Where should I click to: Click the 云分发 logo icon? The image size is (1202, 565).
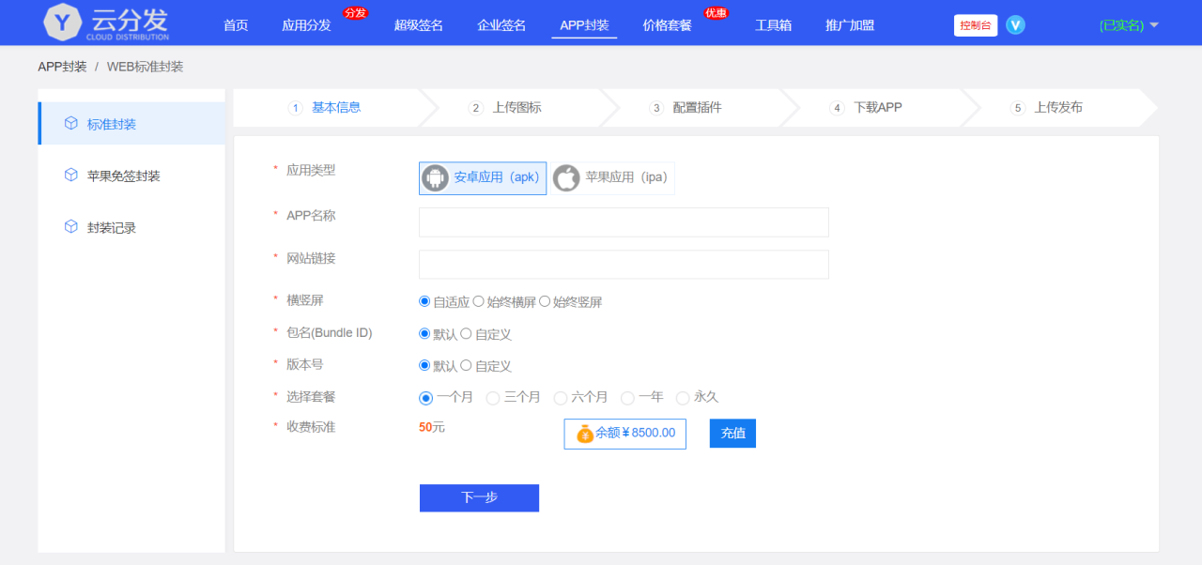tap(62, 22)
